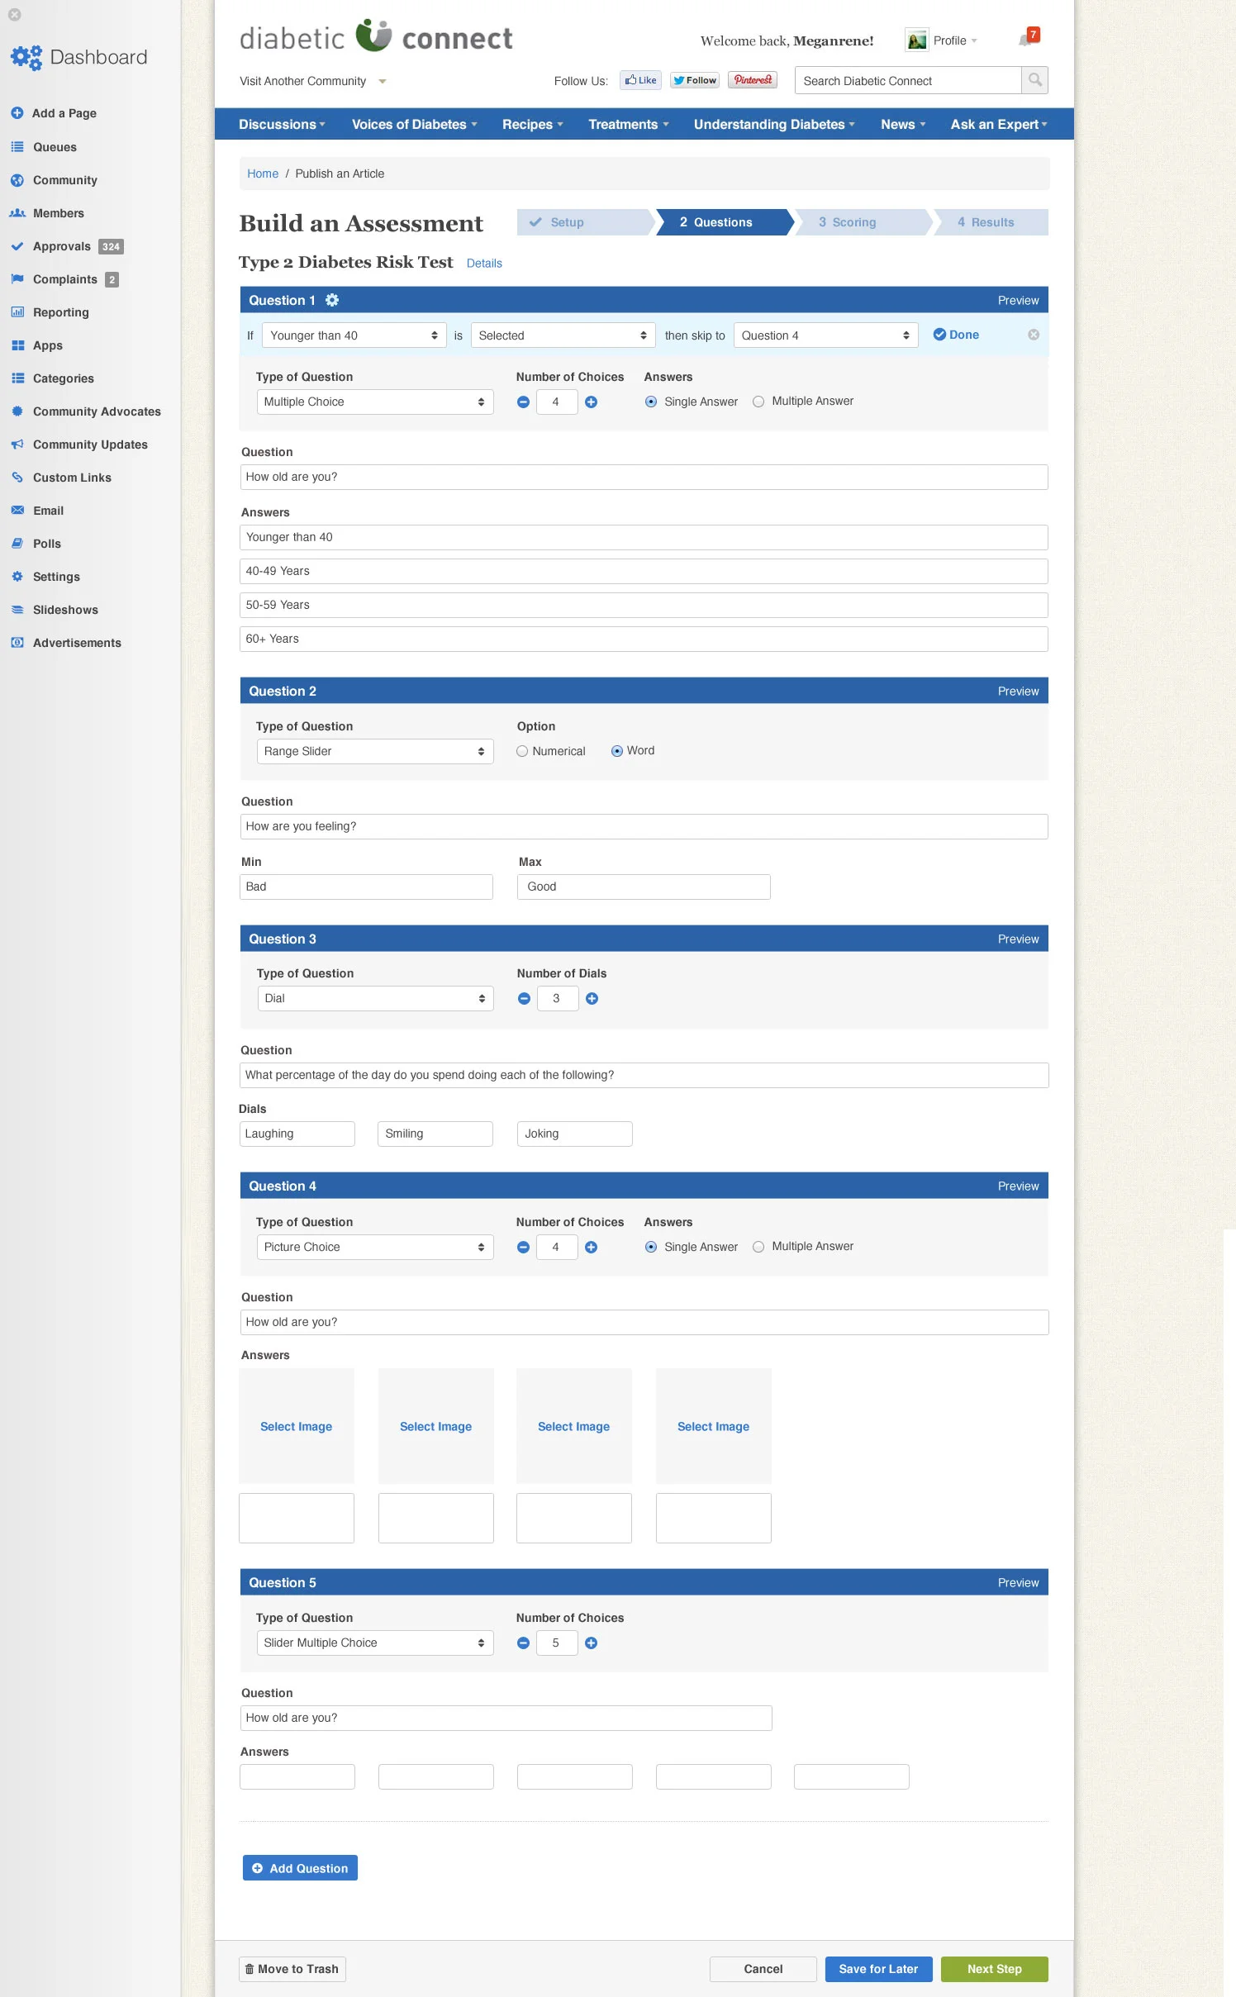The width and height of the screenshot is (1236, 1997).
Task: Click the Custom Links chain icon
Action: click(x=17, y=478)
